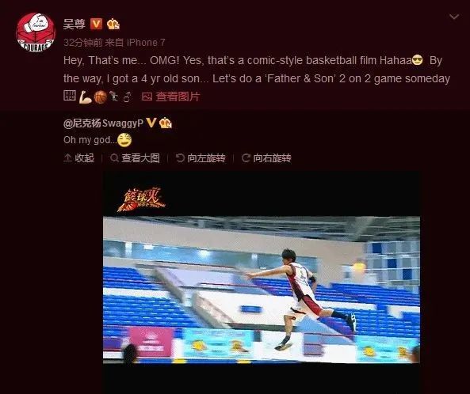Click the membership crown beside SwaggyP

click(166, 123)
